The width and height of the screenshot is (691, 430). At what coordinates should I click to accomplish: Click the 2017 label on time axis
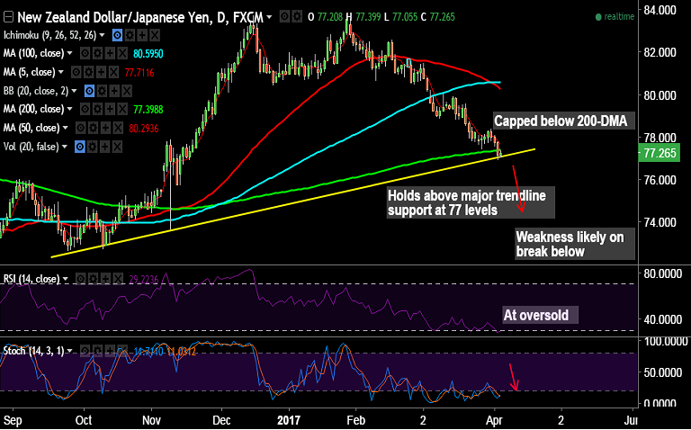(x=289, y=420)
